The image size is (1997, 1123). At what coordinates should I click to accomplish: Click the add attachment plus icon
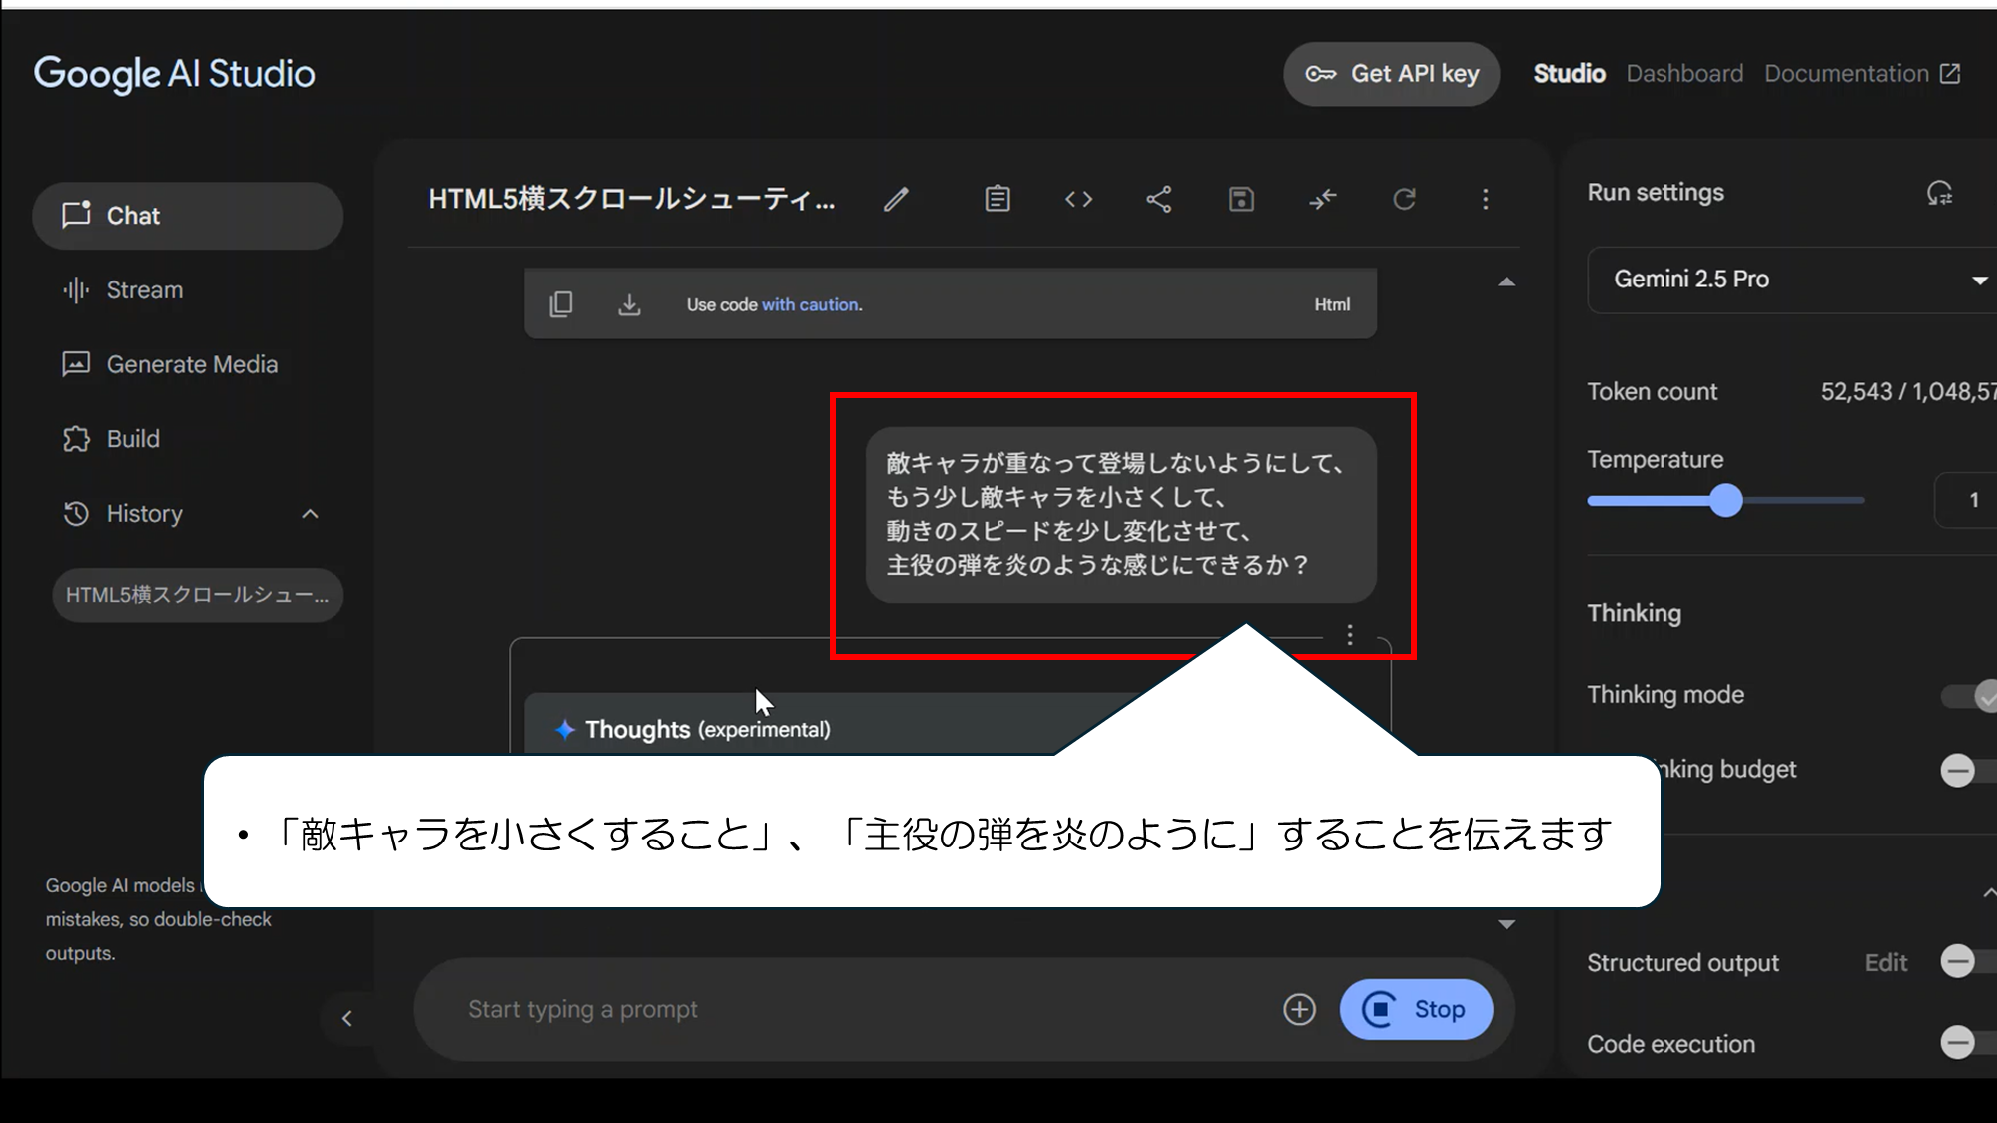tap(1299, 1009)
